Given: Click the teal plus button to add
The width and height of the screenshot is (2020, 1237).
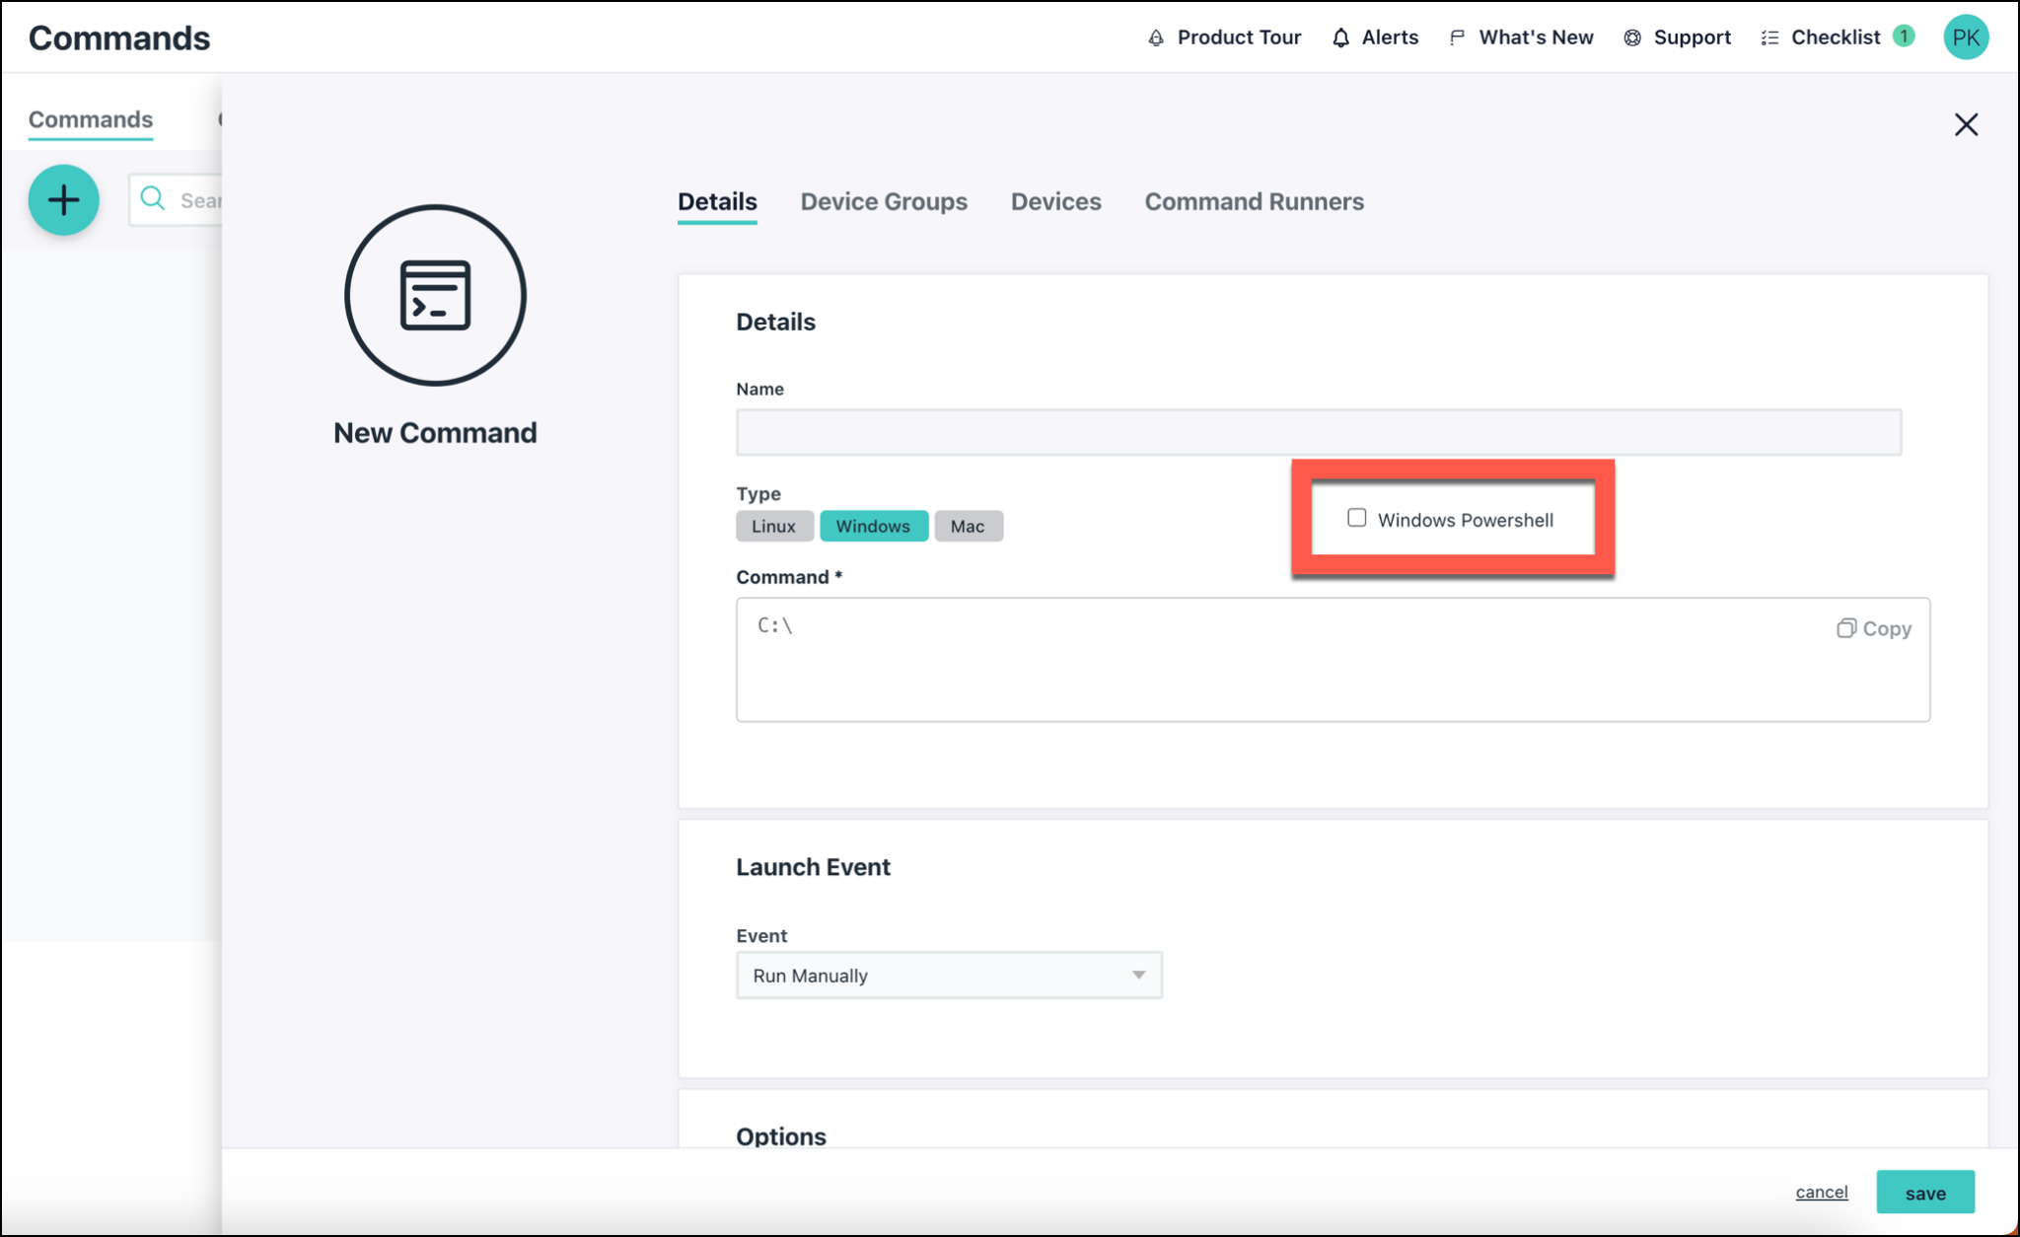Looking at the screenshot, I should 63,199.
